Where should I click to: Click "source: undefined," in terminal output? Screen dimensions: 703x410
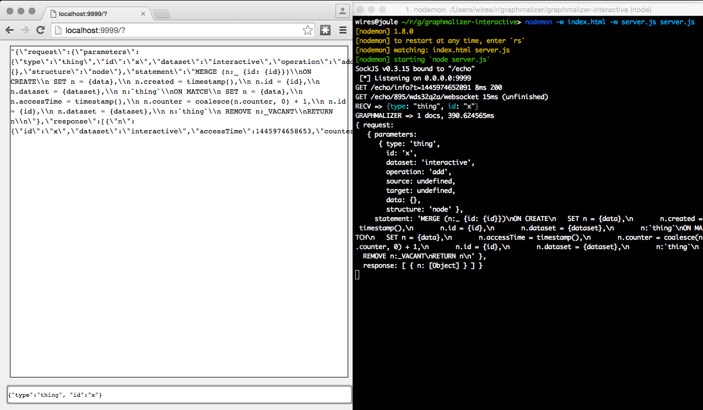[x=421, y=181]
